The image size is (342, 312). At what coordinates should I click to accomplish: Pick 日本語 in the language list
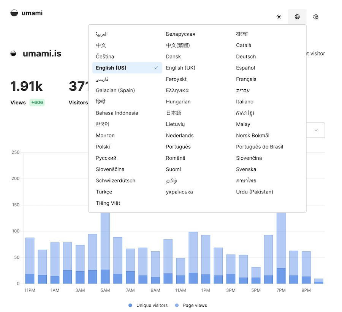(x=174, y=113)
